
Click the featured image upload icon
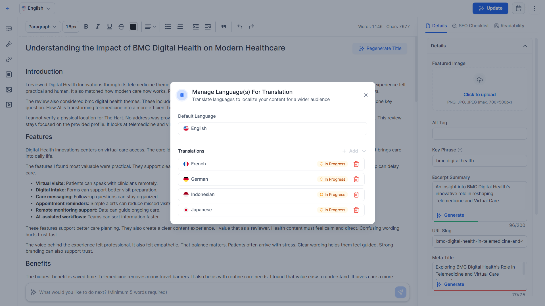point(479,80)
